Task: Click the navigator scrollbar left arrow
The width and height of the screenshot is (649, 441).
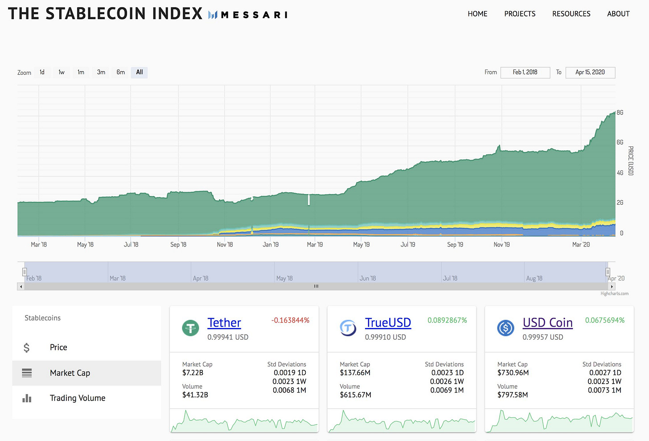Action: 21,287
